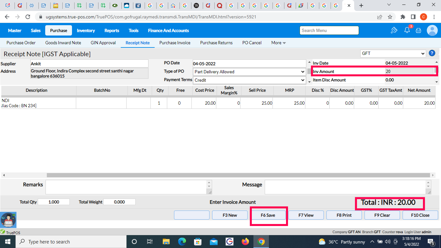
Task: Open the Payment Terms dropdown
Action: tap(249, 80)
